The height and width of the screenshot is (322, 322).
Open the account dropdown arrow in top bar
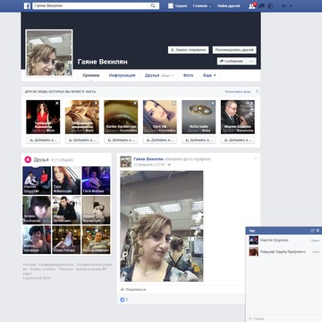(291, 6)
